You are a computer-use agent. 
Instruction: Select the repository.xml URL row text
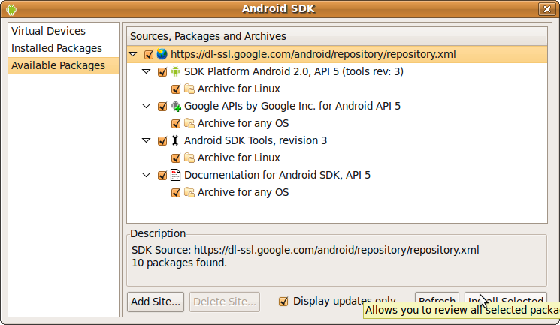(313, 54)
